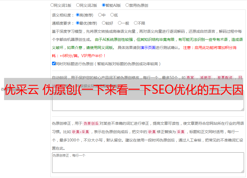Viewport: 247px width, 178px height.
Task: Click the red VIP用户半价 notice text
Action: (x=93, y=56)
